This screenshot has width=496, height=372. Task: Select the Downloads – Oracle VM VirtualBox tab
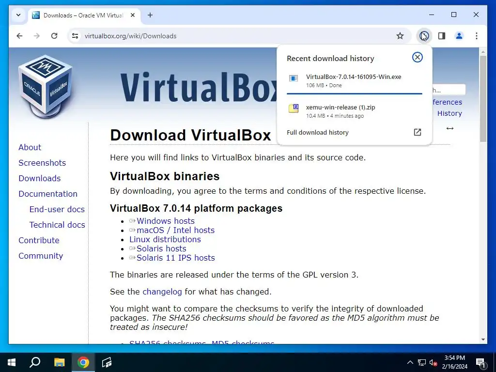84,15
